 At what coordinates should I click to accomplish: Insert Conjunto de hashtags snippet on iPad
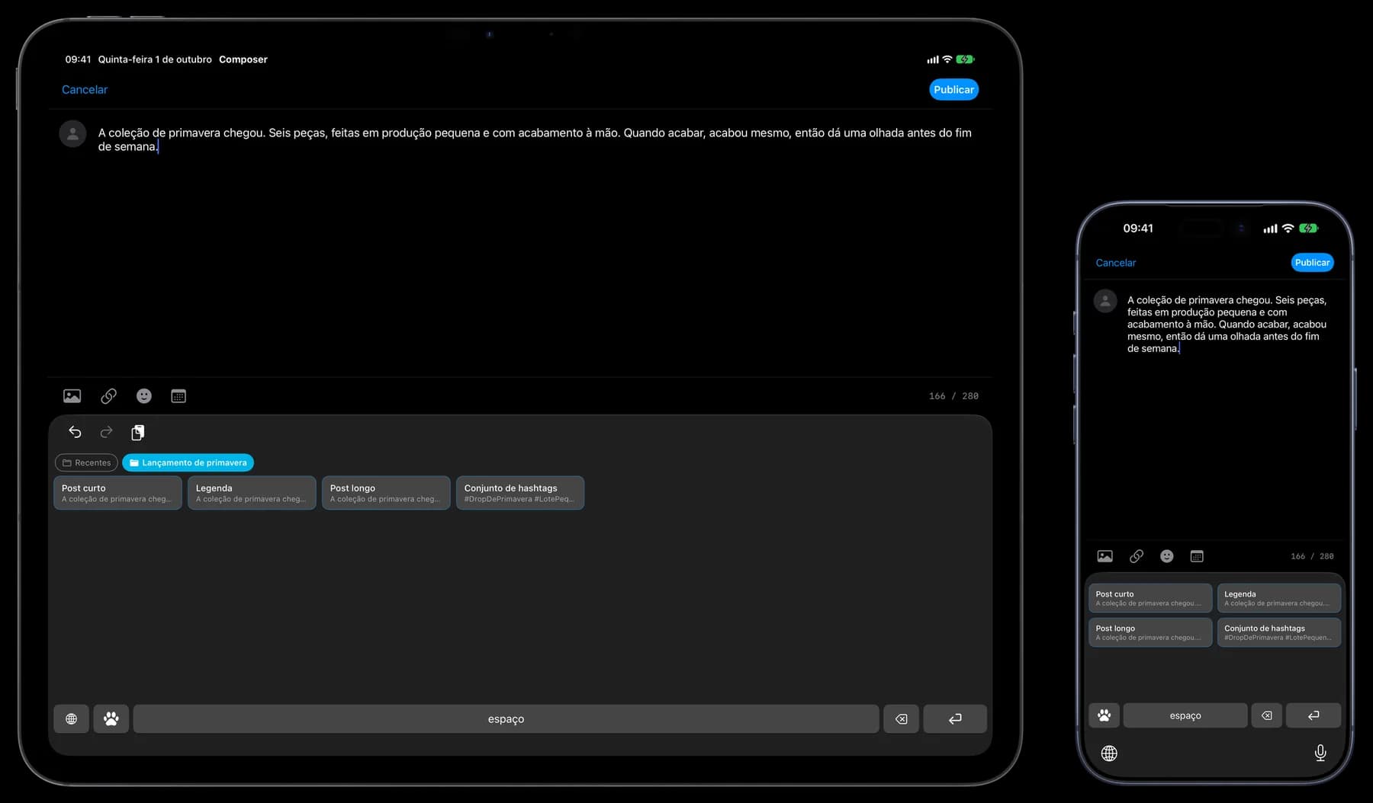click(520, 493)
